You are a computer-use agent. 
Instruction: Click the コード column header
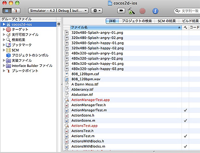[x=195, y=27]
